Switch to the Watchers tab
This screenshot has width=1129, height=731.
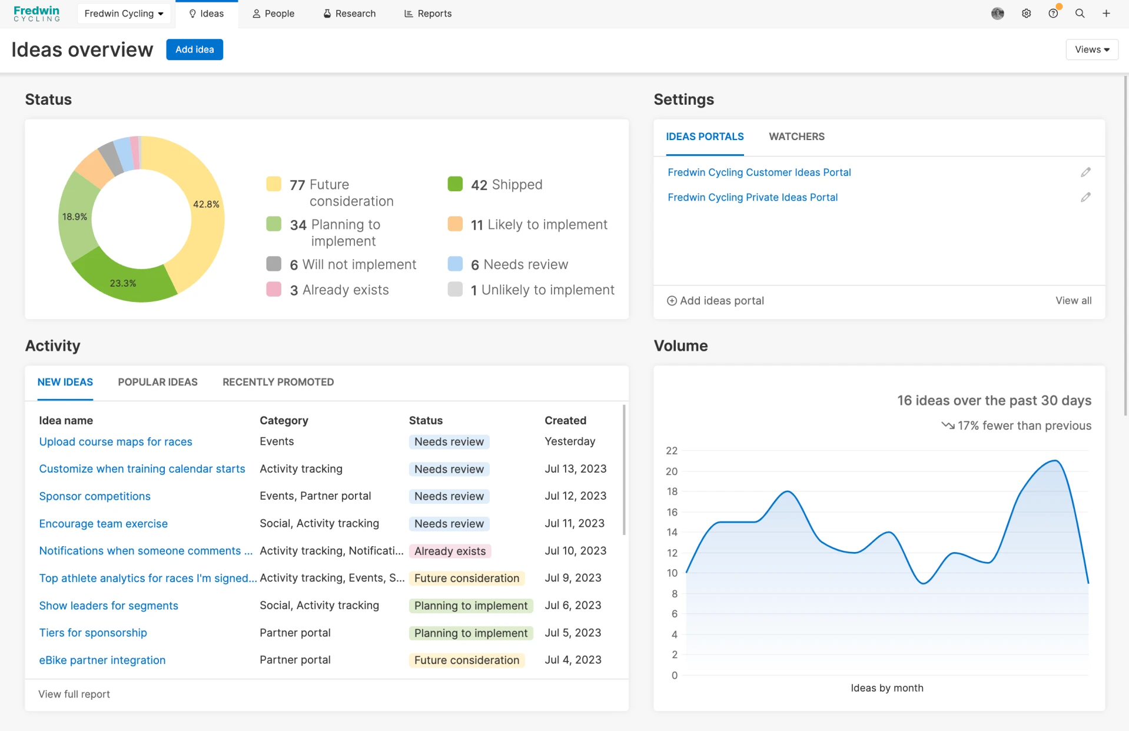pyautogui.click(x=796, y=137)
